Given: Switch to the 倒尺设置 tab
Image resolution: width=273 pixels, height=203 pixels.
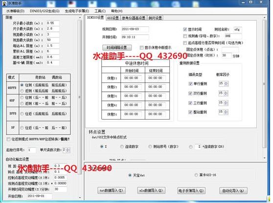Looking at the screenshot, I should tap(155, 18).
